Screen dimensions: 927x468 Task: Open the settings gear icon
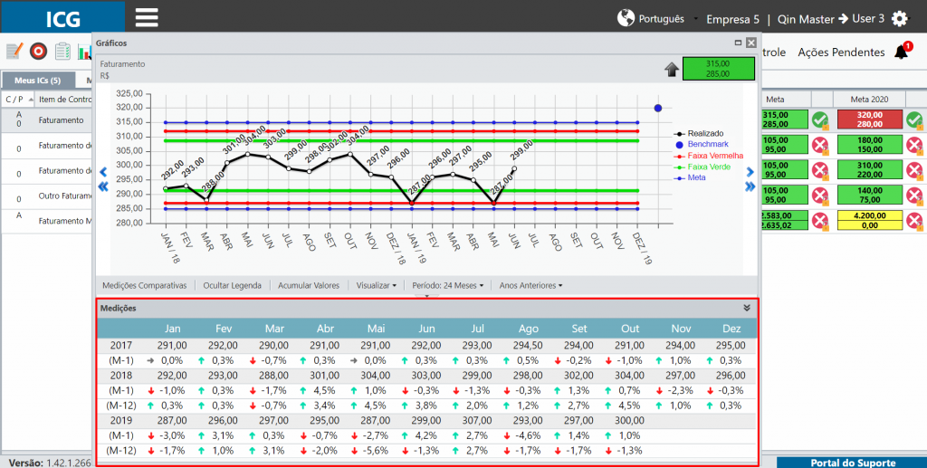(899, 18)
